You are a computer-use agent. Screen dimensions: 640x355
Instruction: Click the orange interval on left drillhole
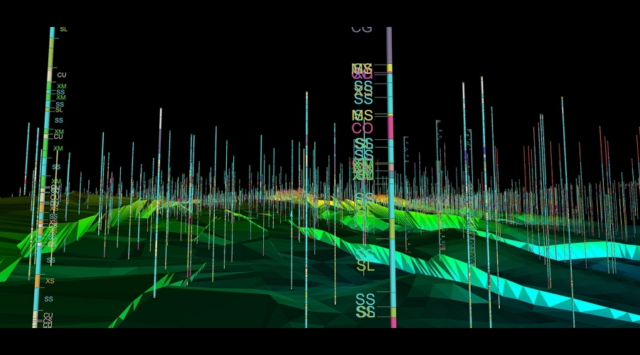coord(38,280)
